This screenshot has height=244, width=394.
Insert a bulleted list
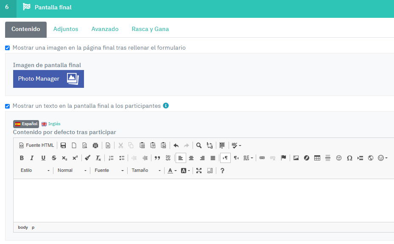pyautogui.click(x=122, y=158)
